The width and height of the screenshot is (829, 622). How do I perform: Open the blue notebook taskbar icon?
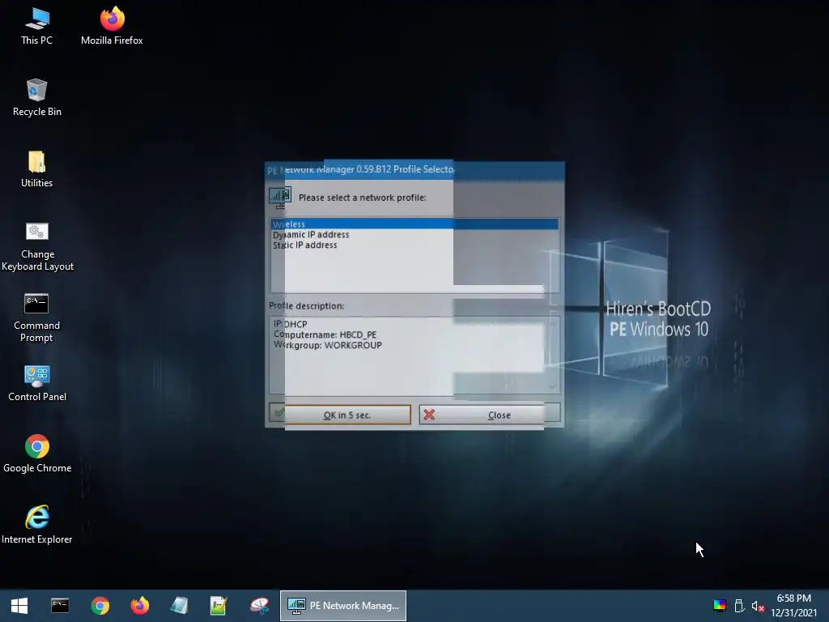179,606
